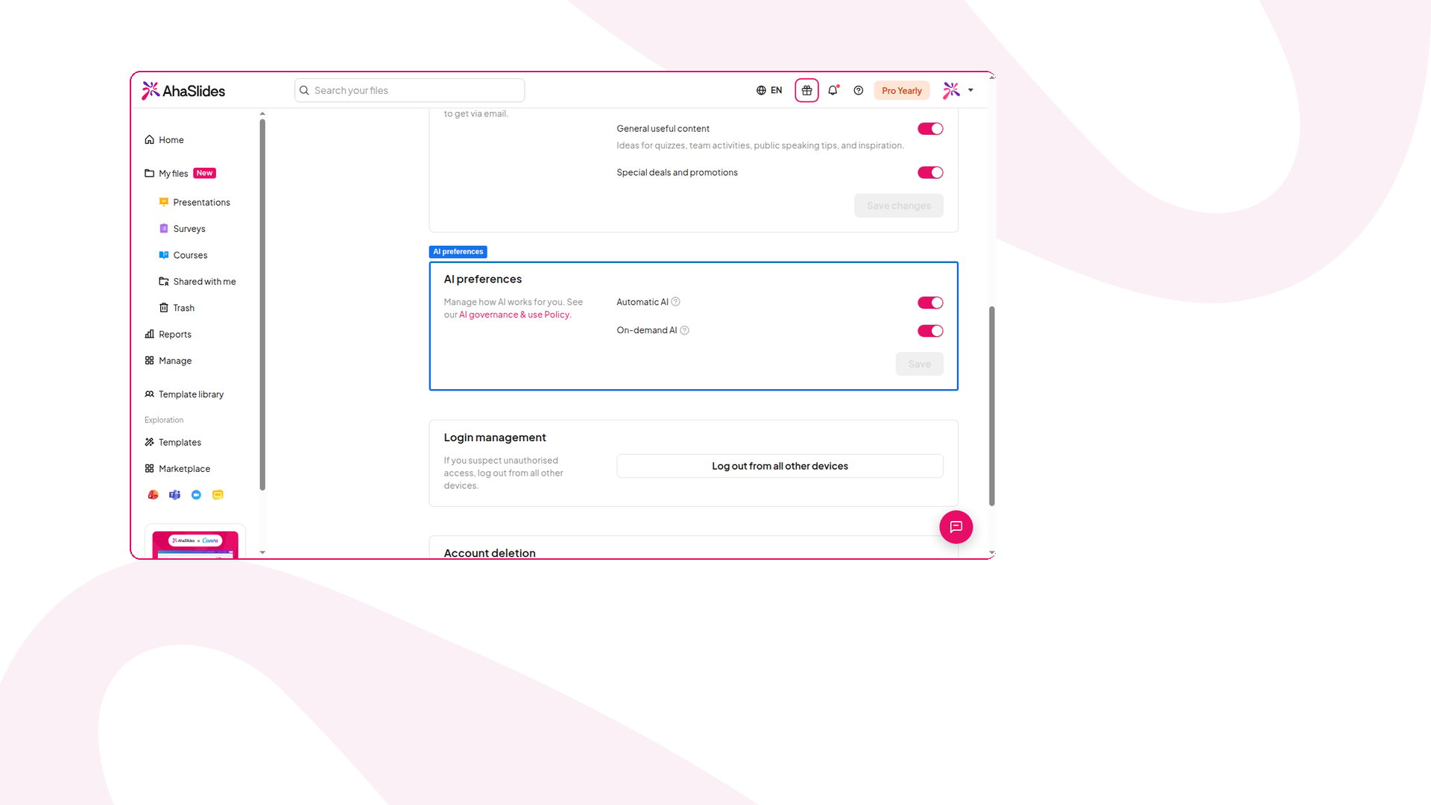Click Save in AI preferences
Viewport: 1431px width, 805px height.
coord(919,364)
